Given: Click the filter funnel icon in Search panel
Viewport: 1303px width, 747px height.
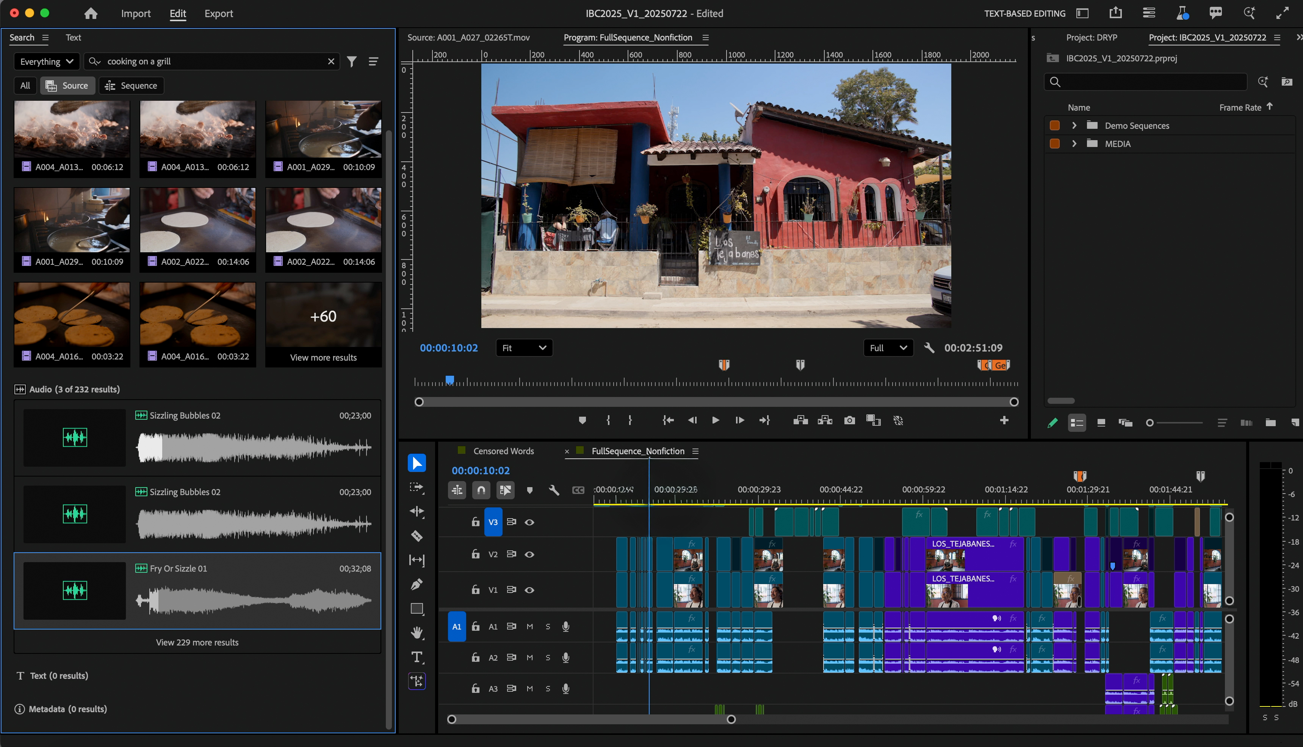Looking at the screenshot, I should (352, 62).
